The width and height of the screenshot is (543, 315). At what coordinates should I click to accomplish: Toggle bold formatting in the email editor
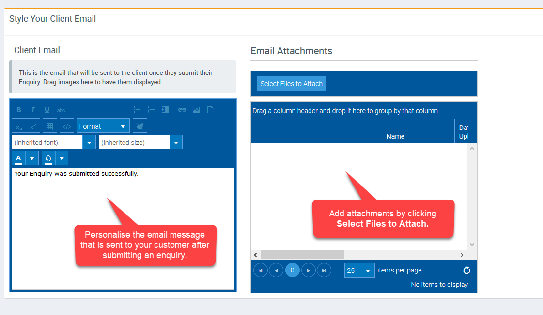coord(19,110)
